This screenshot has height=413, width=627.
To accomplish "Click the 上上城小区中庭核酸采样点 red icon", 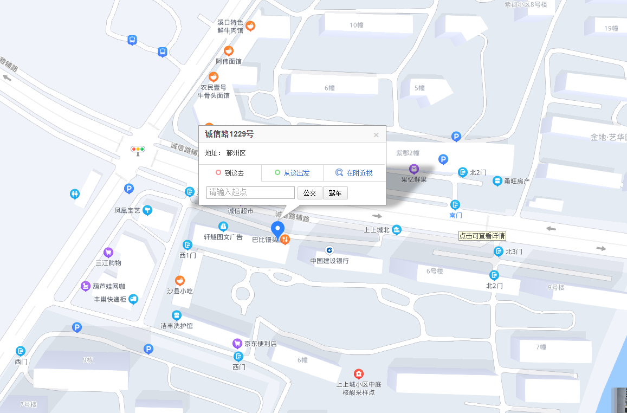I will pyautogui.click(x=358, y=374).
